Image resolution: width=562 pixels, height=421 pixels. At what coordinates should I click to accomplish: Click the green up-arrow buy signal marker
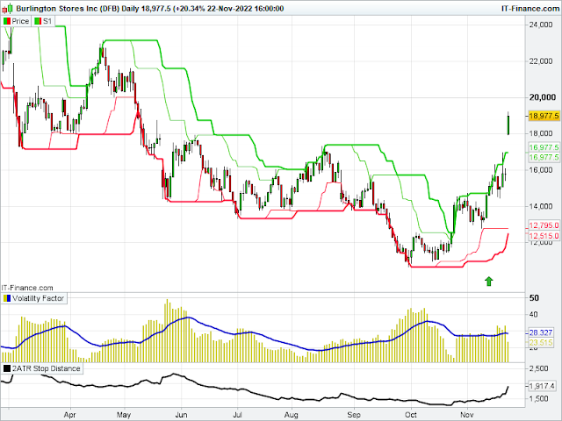pyautogui.click(x=488, y=282)
